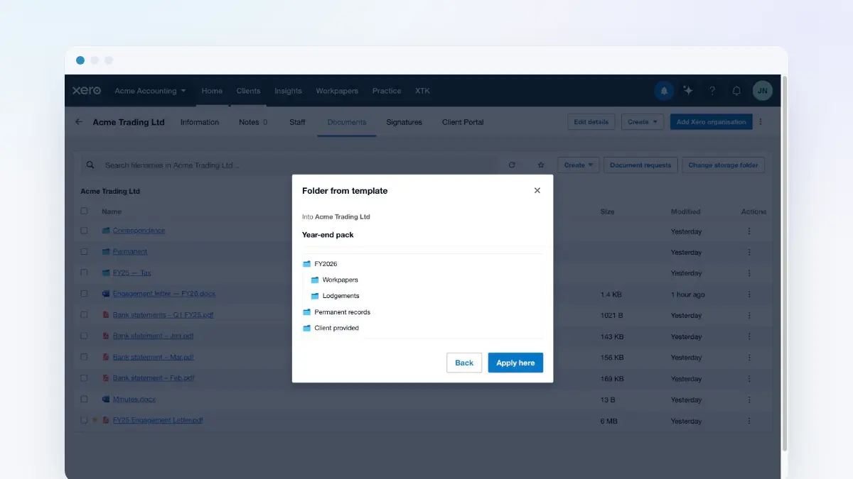Click the yellow star on FY25 Engagement Letter
The image size is (853, 479).
point(95,420)
